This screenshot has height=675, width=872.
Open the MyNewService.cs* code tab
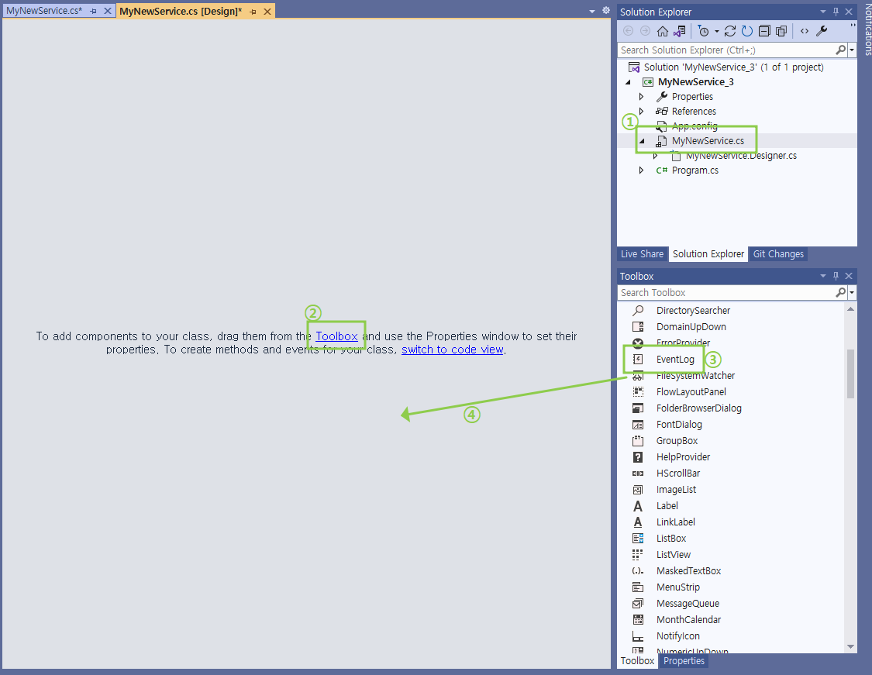coord(44,11)
